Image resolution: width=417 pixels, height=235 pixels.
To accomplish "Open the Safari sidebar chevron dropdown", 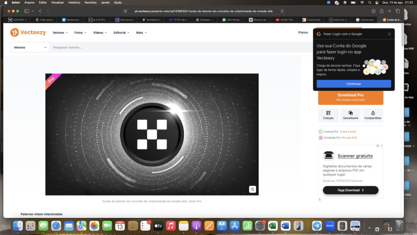I will point(33,11).
